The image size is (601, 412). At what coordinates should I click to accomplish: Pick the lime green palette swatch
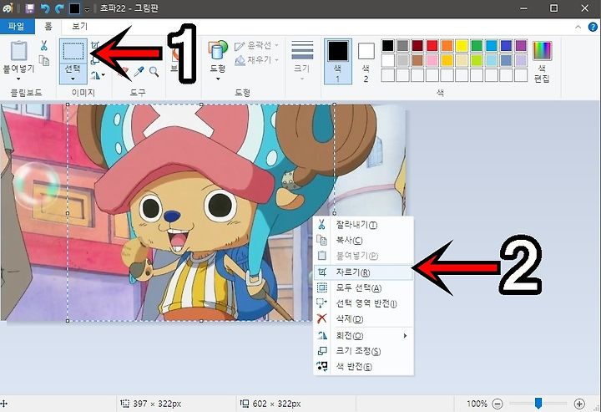(x=477, y=60)
